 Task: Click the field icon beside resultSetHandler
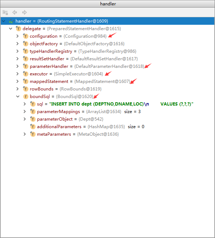[x=25, y=59]
